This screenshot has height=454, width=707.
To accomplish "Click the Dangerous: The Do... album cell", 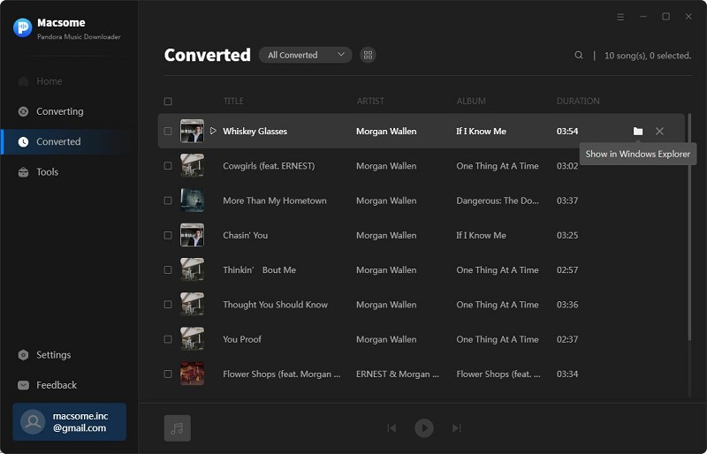I will click(x=498, y=201).
